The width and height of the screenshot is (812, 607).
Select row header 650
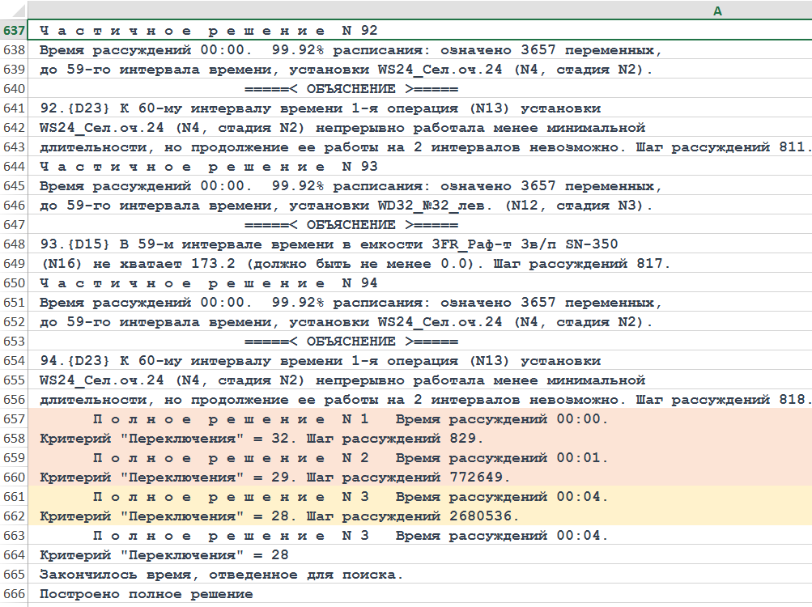15,283
